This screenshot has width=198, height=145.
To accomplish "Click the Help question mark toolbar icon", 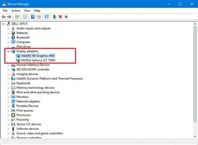I will pyautogui.click(x=33, y=17).
